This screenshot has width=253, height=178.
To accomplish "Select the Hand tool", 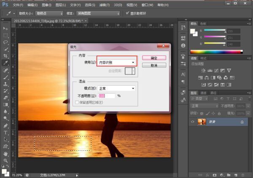I will [x=5, y=154].
